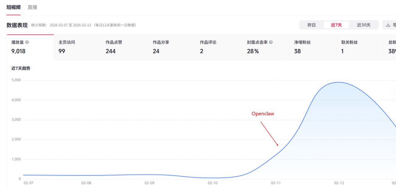396x189 pixels.
Task: Switch to the 近30天 time range
Action: (x=364, y=25)
